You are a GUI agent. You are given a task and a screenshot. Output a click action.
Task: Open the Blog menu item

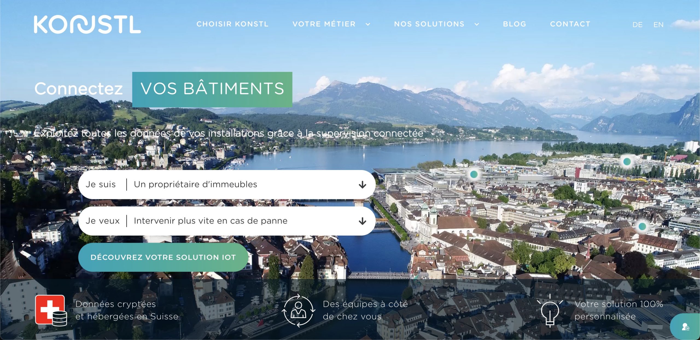[x=515, y=24]
